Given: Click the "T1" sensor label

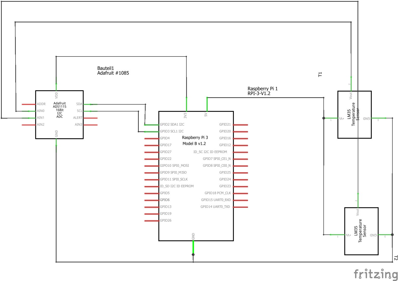Looking at the screenshot, I should 320,74.
